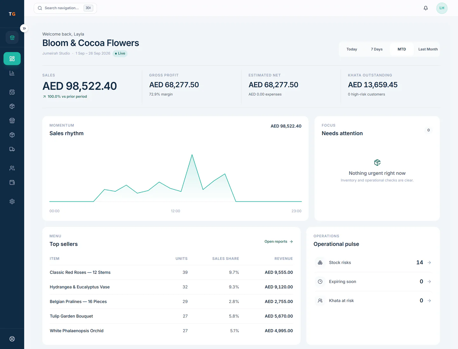Screen dimensions: 458x349
Task: Focus the Search navigation field
Action: [65, 8]
